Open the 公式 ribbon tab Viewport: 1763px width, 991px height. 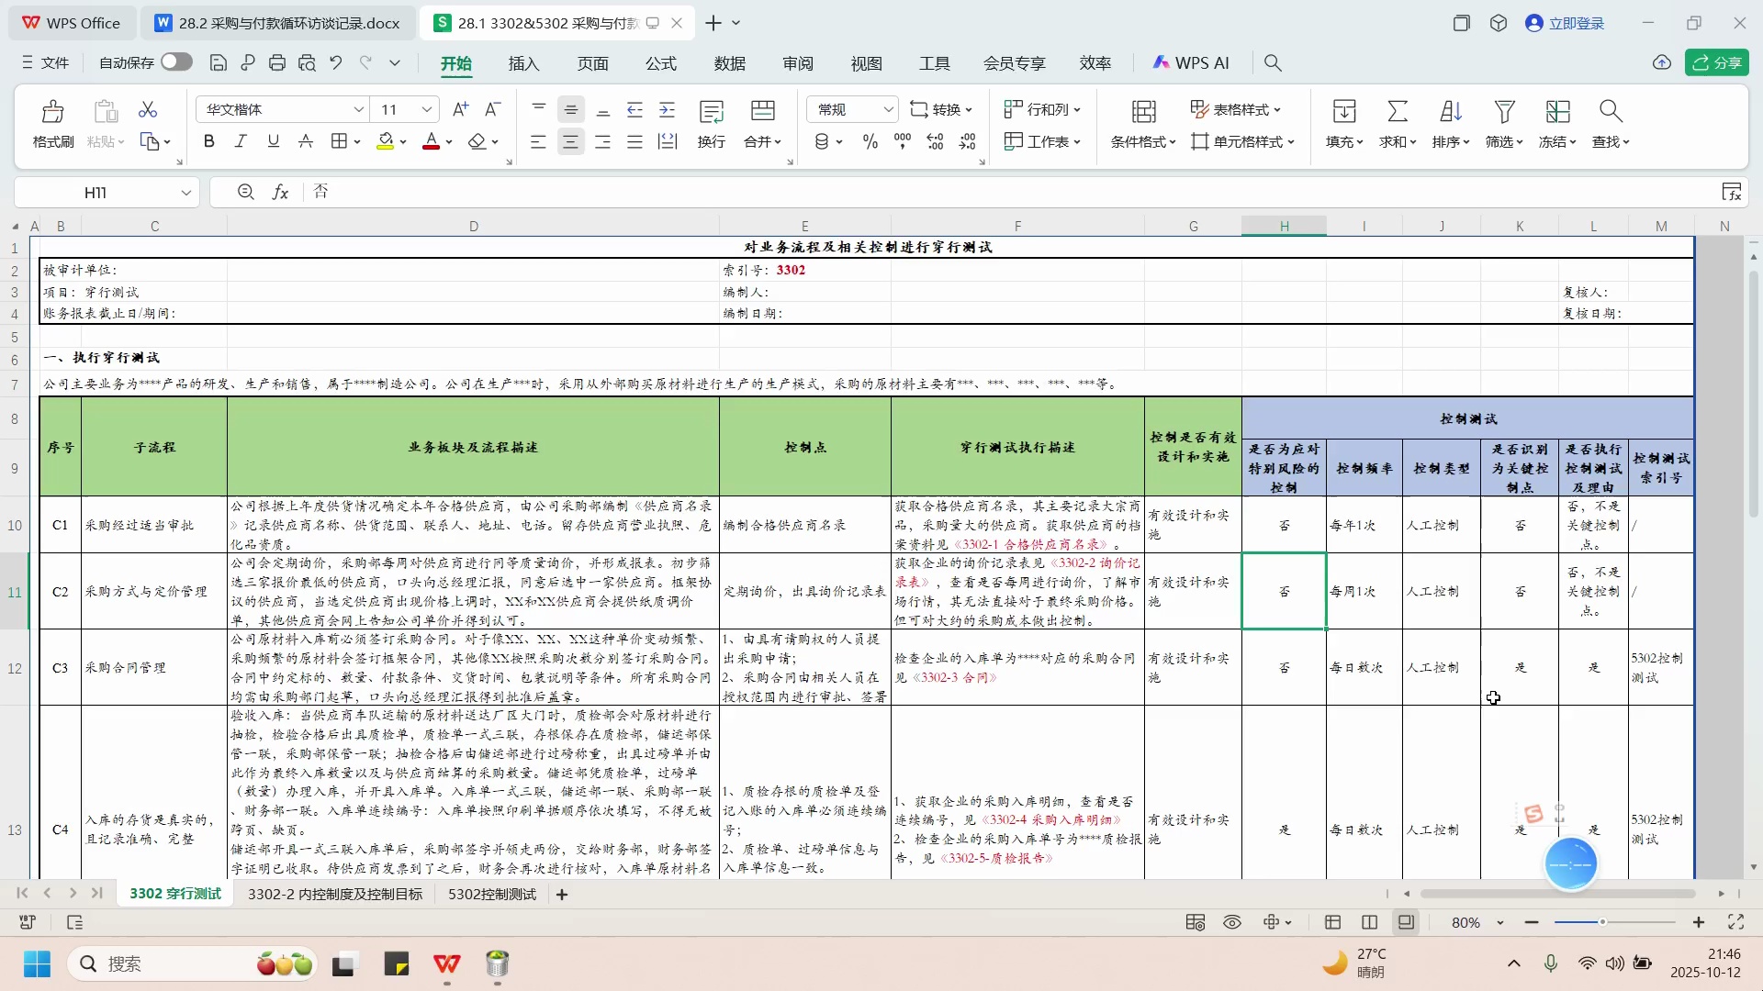click(x=661, y=63)
